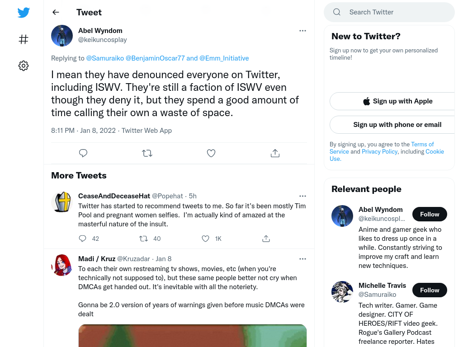This screenshot has width=463, height=347.
Task: Open more options on CeaseAndDeceaseHat tweet
Action: (x=302, y=196)
